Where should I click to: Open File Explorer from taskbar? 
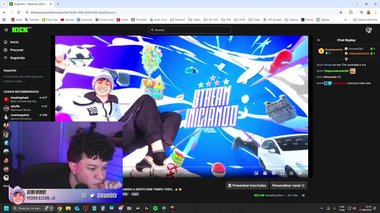pyautogui.click(x=68, y=208)
